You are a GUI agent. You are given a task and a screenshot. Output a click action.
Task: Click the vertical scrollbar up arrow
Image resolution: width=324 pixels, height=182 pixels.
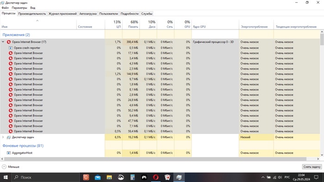322,32
